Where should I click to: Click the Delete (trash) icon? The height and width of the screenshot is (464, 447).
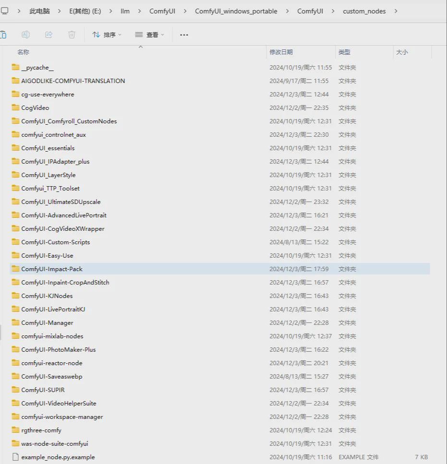[x=72, y=35]
